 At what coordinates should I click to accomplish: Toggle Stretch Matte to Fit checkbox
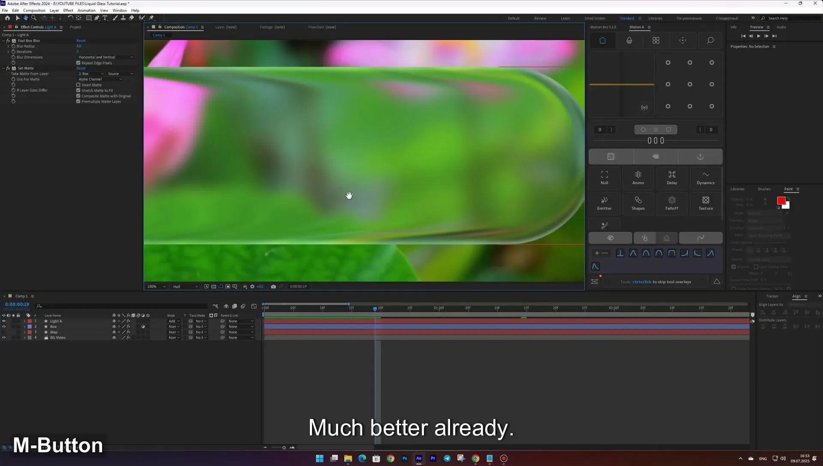coord(78,90)
